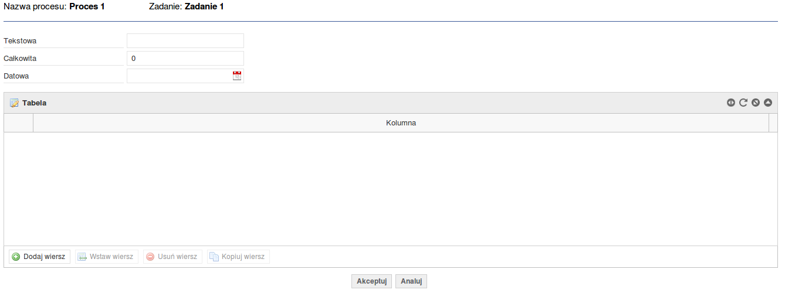This screenshot has width=785, height=293.
Task: Click the green plus Dodaj wiersz icon
Action: click(x=16, y=257)
